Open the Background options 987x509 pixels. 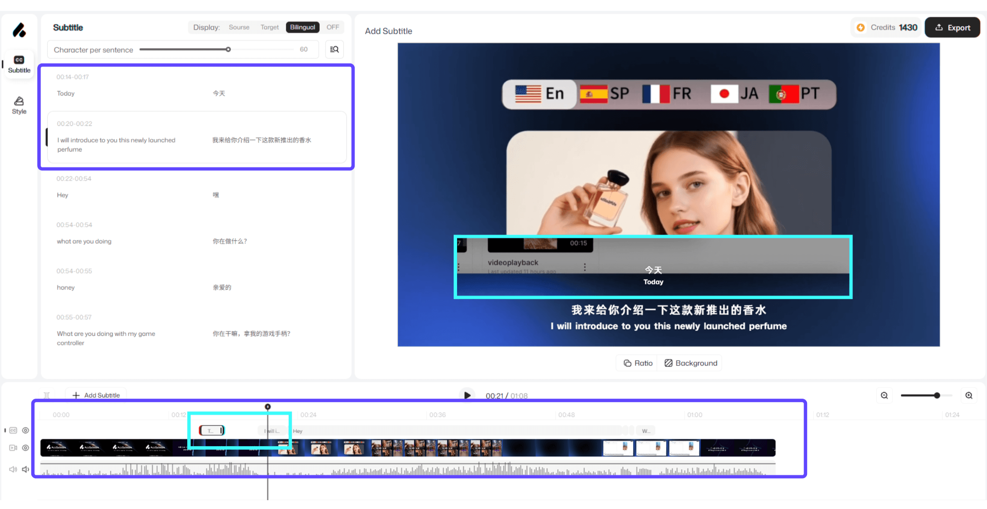691,363
